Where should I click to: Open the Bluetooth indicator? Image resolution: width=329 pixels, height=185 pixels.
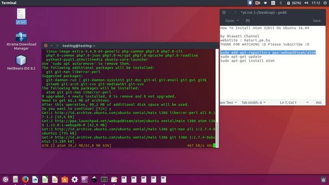coord(281,3)
